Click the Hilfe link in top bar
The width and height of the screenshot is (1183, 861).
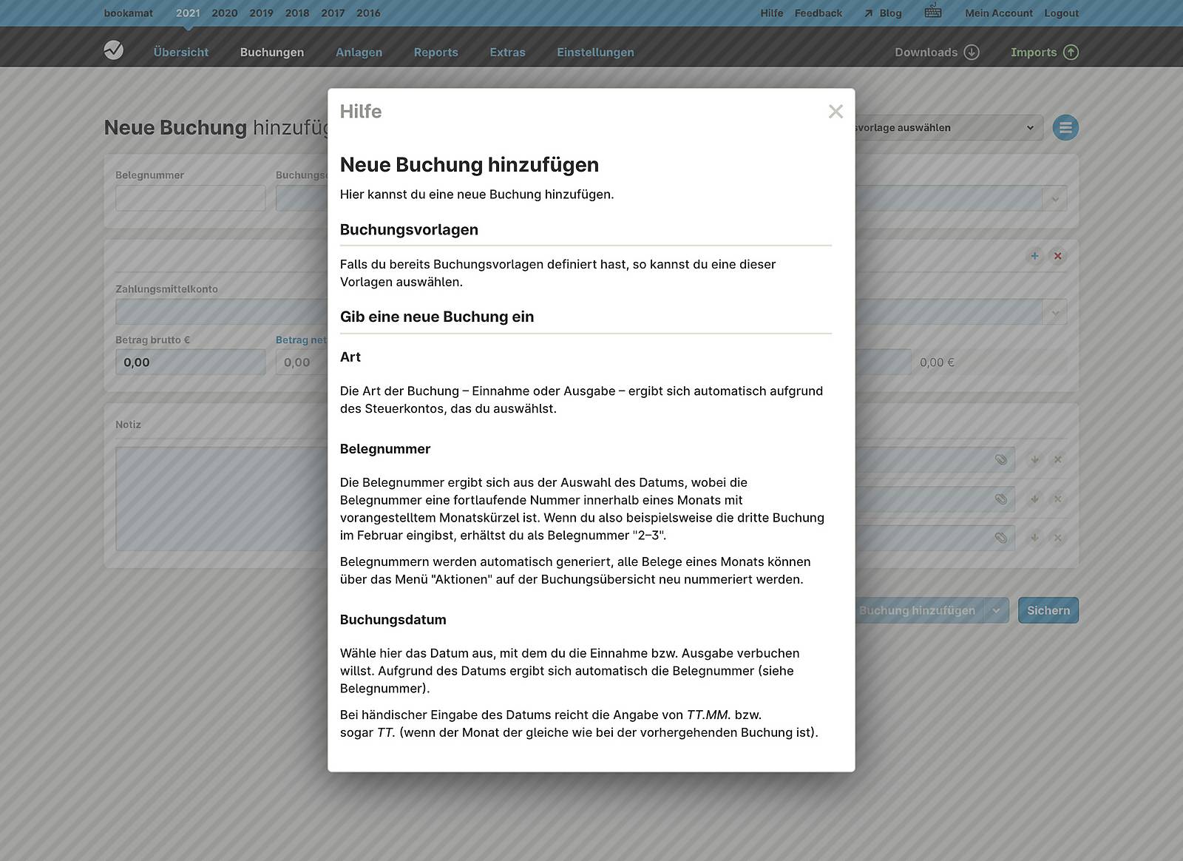pyautogui.click(x=772, y=13)
